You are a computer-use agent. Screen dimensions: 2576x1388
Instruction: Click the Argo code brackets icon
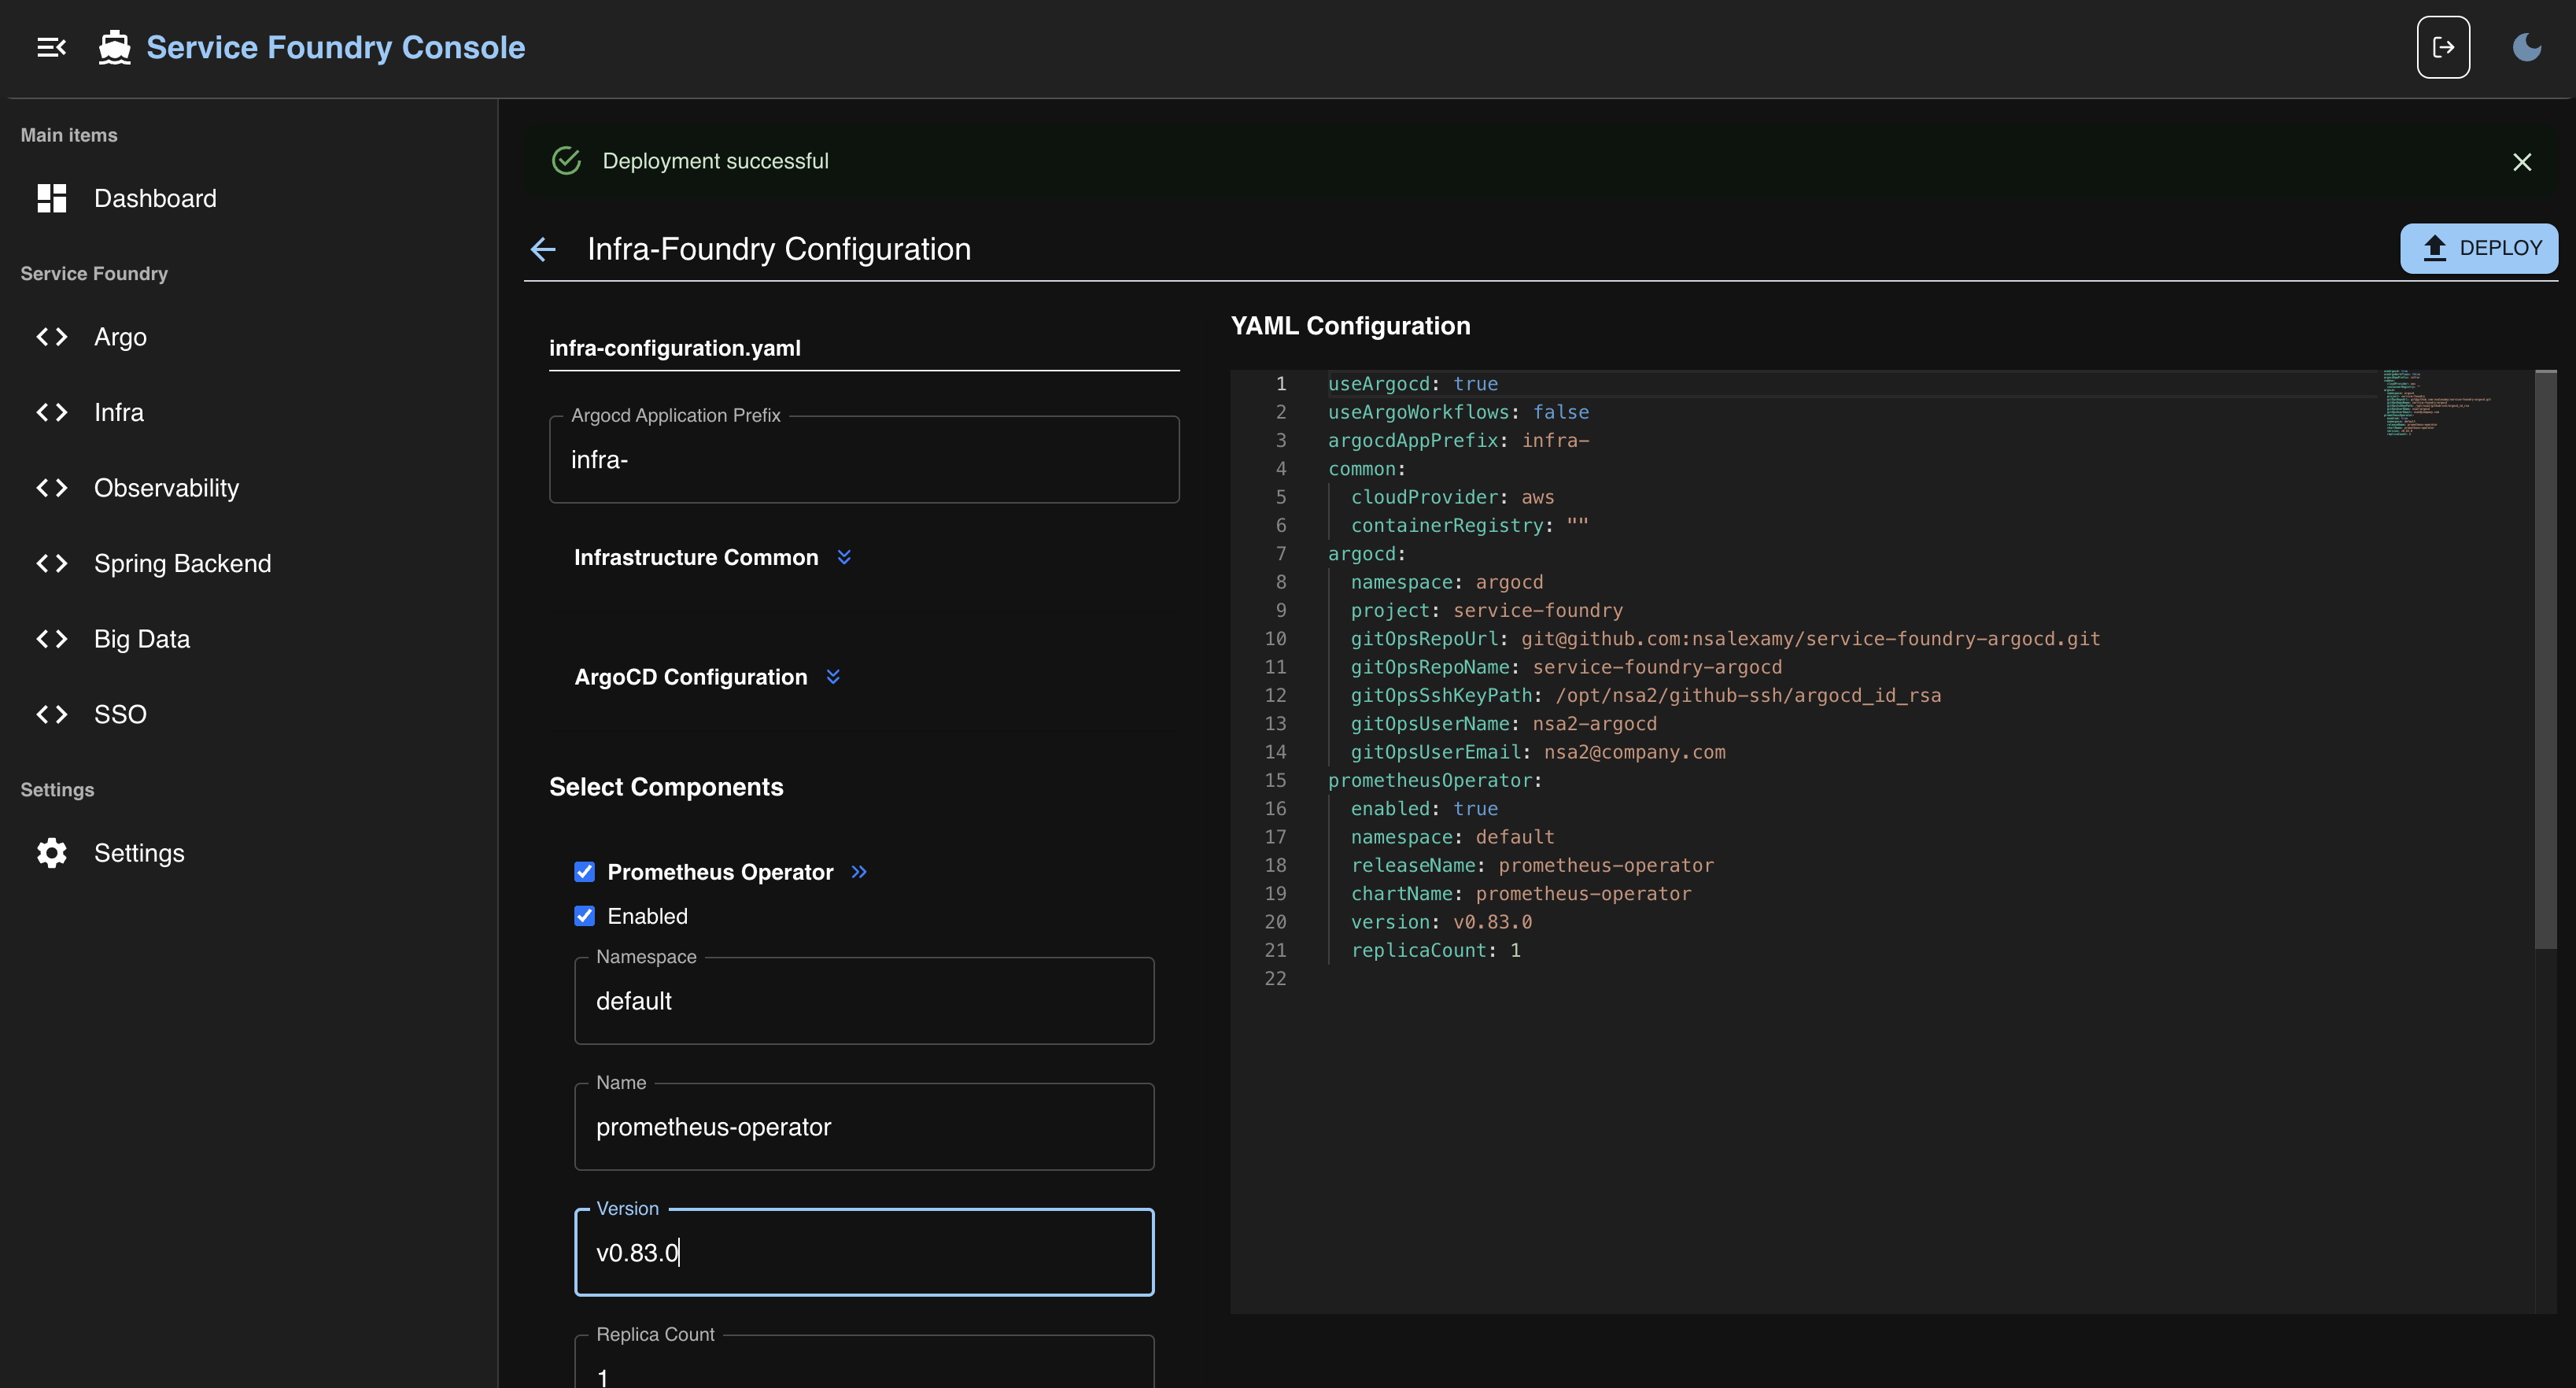coord(52,337)
